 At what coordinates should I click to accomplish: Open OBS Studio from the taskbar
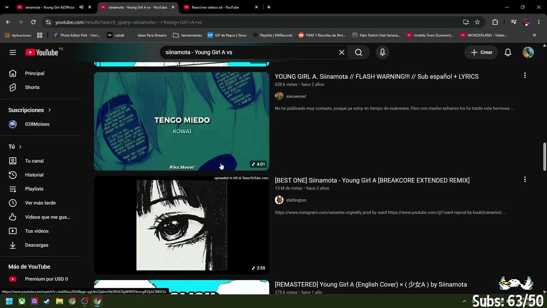[85, 301]
